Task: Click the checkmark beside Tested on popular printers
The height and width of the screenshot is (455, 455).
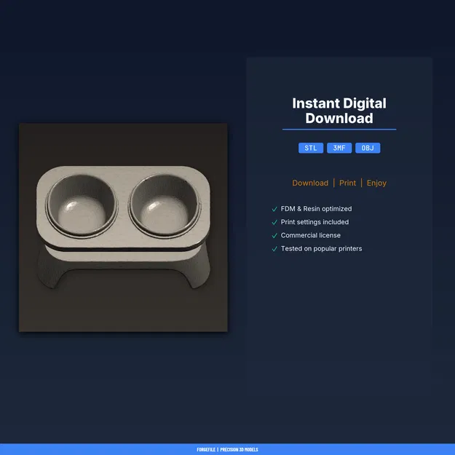Action: pyautogui.click(x=274, y=249)
